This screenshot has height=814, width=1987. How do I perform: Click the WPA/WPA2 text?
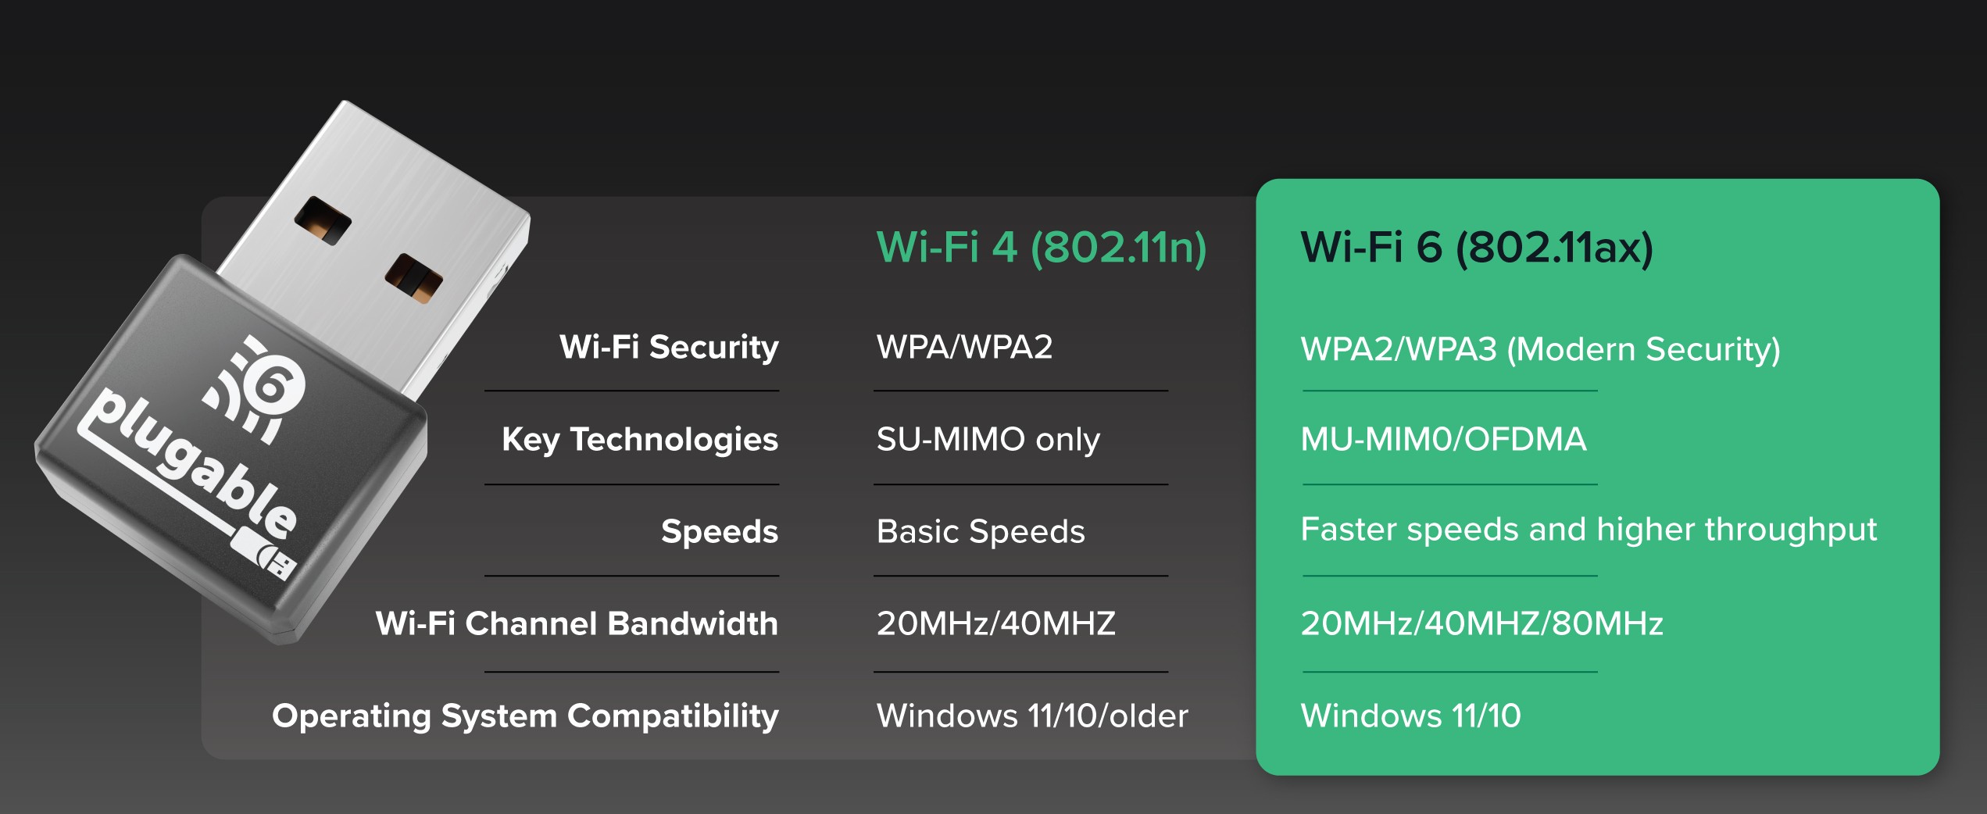[964, 347]
